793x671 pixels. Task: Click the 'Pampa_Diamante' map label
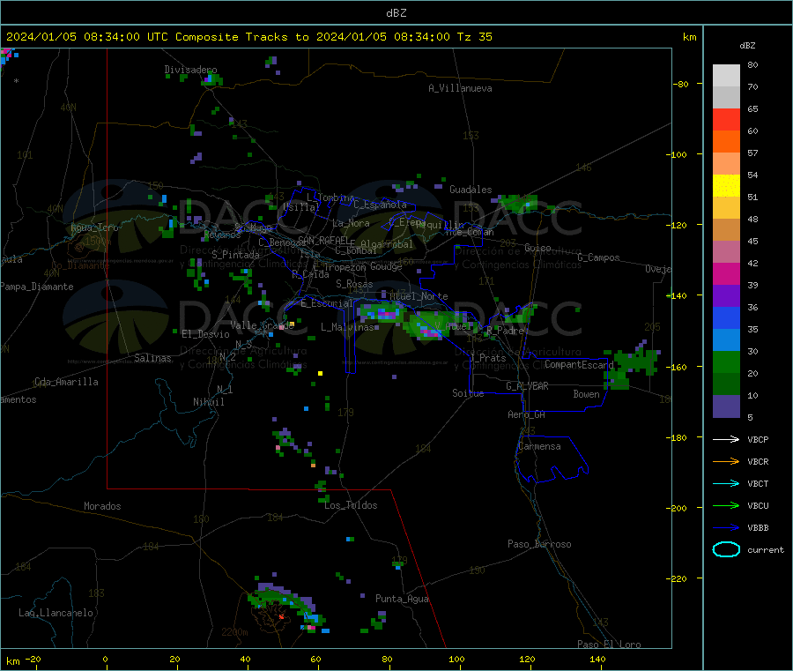tap(36, 287)
